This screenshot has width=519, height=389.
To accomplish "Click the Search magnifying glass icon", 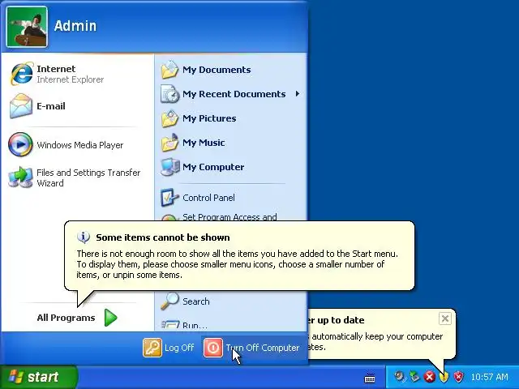I will point(169,301).
